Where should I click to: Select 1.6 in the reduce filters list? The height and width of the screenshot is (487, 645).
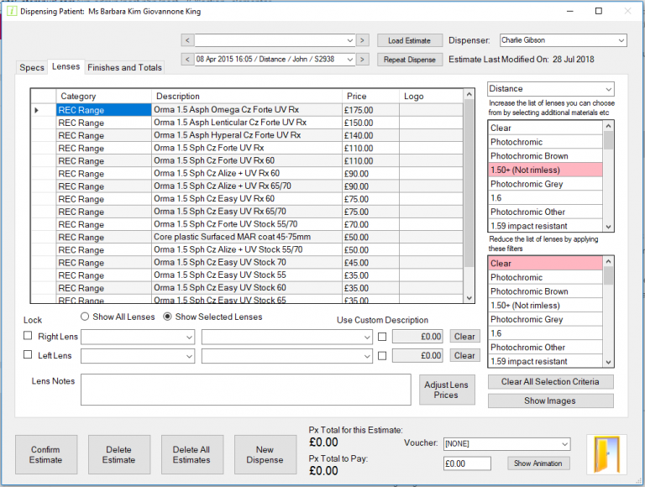[545, 333]
